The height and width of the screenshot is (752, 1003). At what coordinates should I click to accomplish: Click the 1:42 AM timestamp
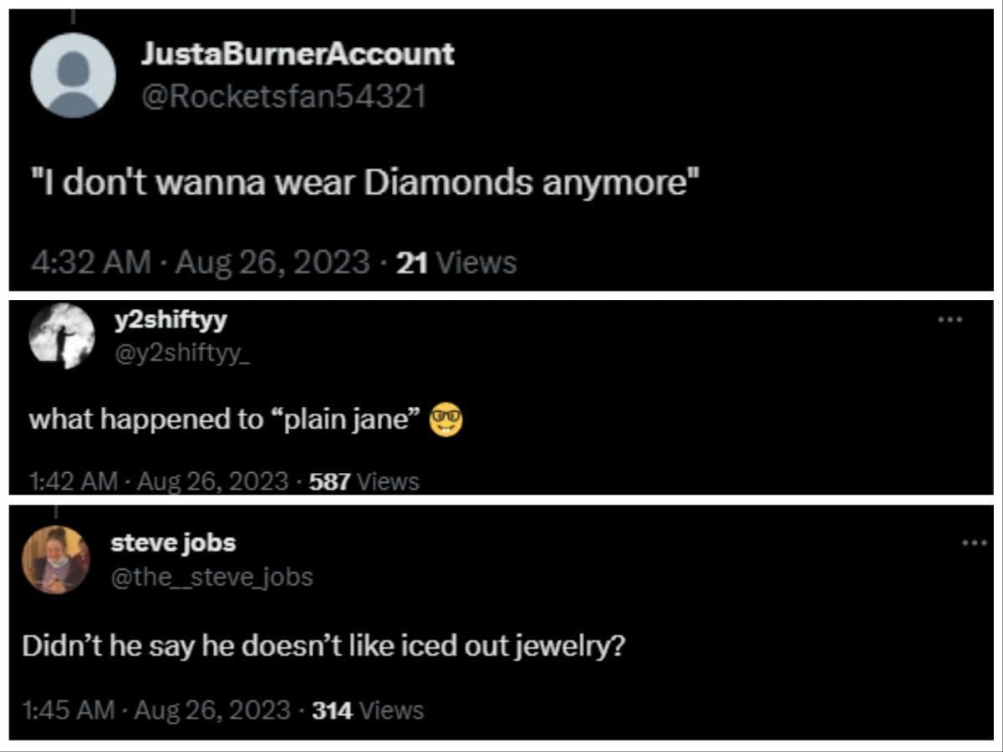pyautogui.click(x=72, y=481)
